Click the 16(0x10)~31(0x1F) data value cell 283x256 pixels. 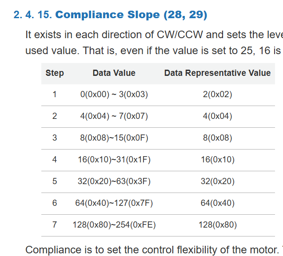tap(114, 160)
